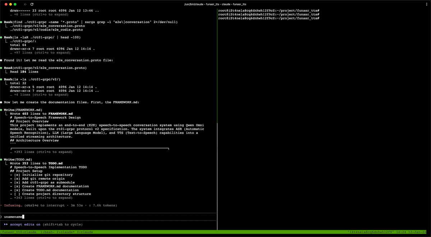Image resolution: width=431 pixels, height=237 pixels.
Task: Click the 'Bash(ls -laR ./ct01-grpc/ | head -100)' line
Action: click(42, 37)
